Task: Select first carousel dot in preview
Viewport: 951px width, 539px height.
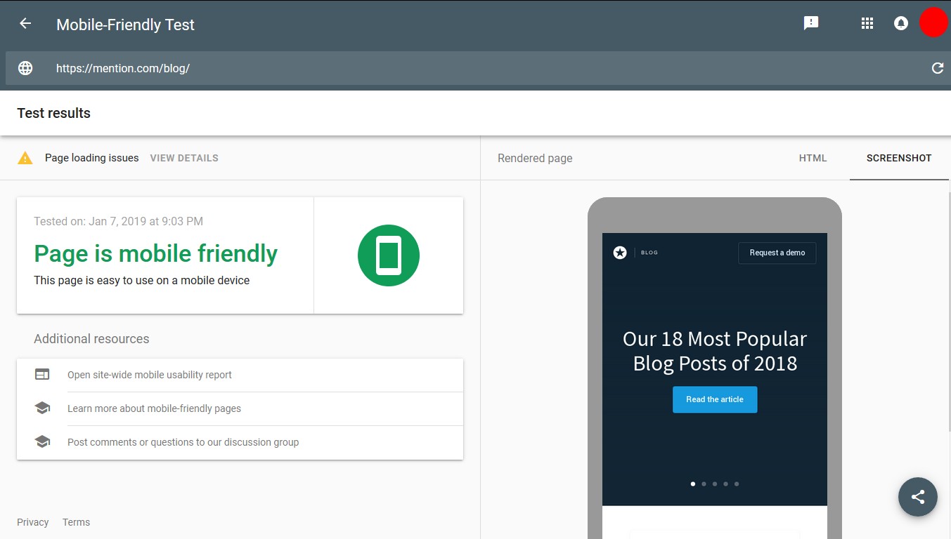Action: coord(693,484)
